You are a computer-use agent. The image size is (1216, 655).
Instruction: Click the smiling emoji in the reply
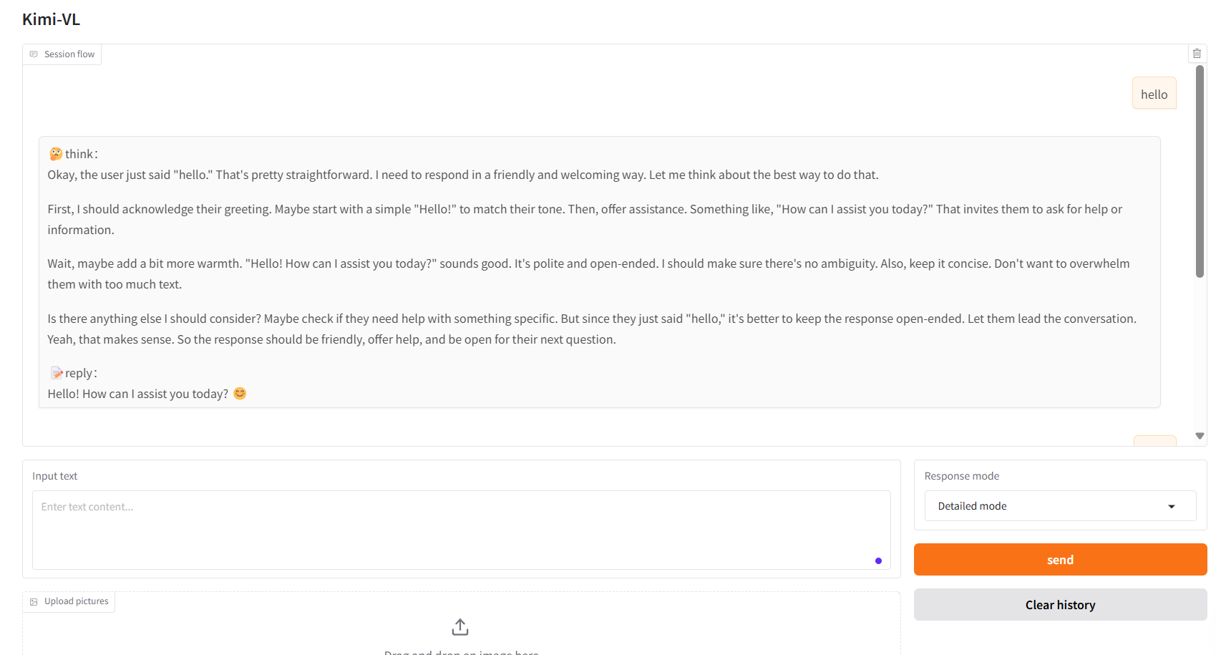pos(240,393)
